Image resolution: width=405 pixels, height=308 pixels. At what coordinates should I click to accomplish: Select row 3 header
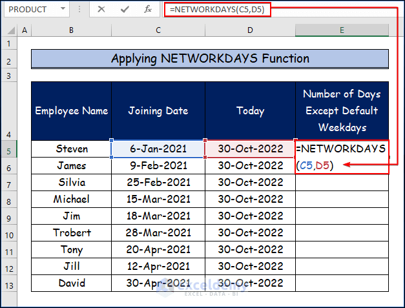9,76
